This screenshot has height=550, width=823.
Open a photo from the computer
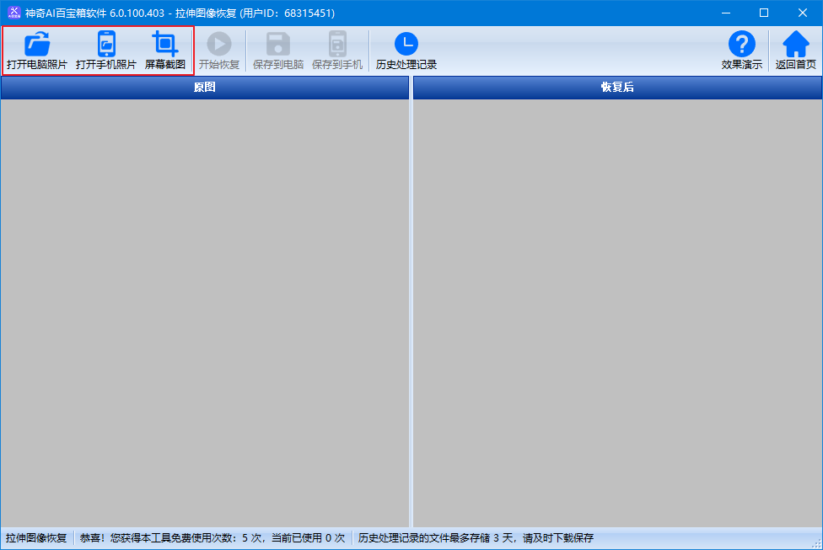[37, 51]
